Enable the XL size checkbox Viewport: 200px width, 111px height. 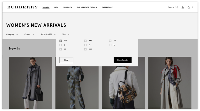[x=61, y=49]
